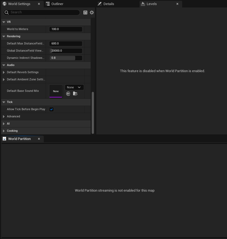Expand Default Ambient Zone Settings
The image size is (227, 239).
point(4,79)
